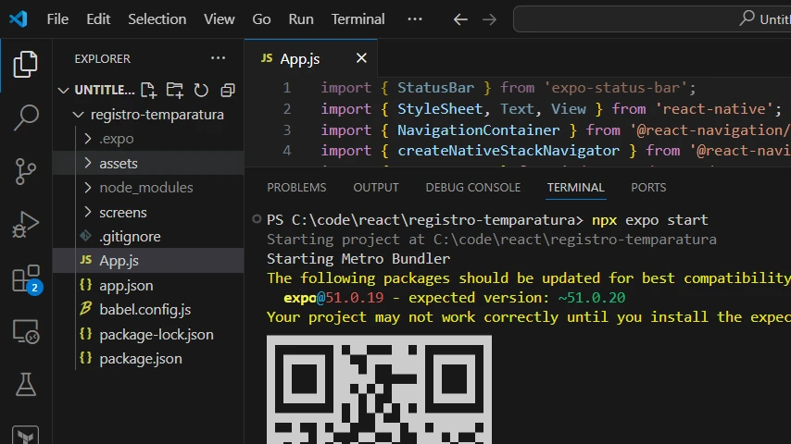Screen dimensions: 791x444
Task: Switch to the PROBLEMS panel tab
Action: (296, 188)
